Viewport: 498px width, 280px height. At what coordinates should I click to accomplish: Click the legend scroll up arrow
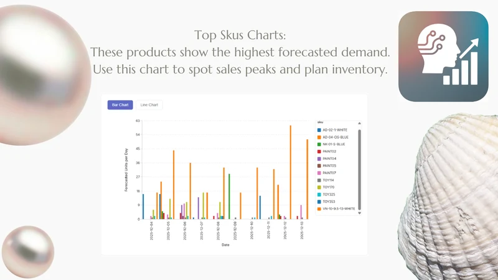[360, 123]
